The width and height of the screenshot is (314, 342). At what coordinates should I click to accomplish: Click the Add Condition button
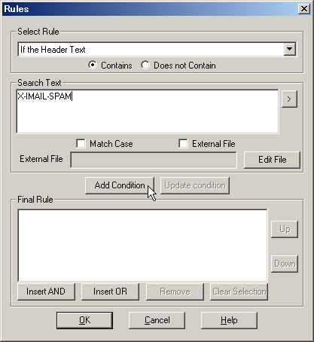tap(120, 185)
